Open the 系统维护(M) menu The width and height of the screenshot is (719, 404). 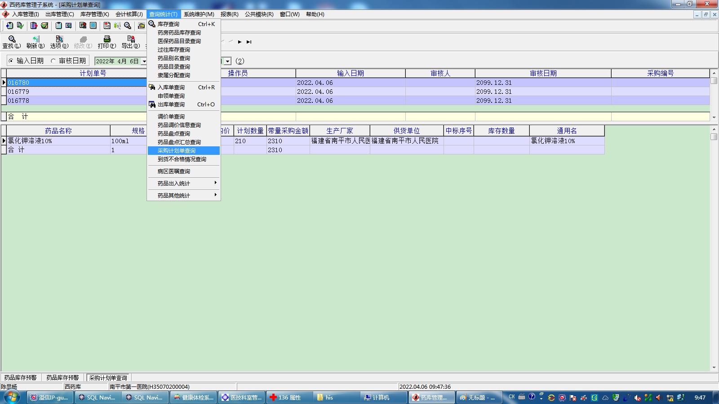[x=199, y=14]
